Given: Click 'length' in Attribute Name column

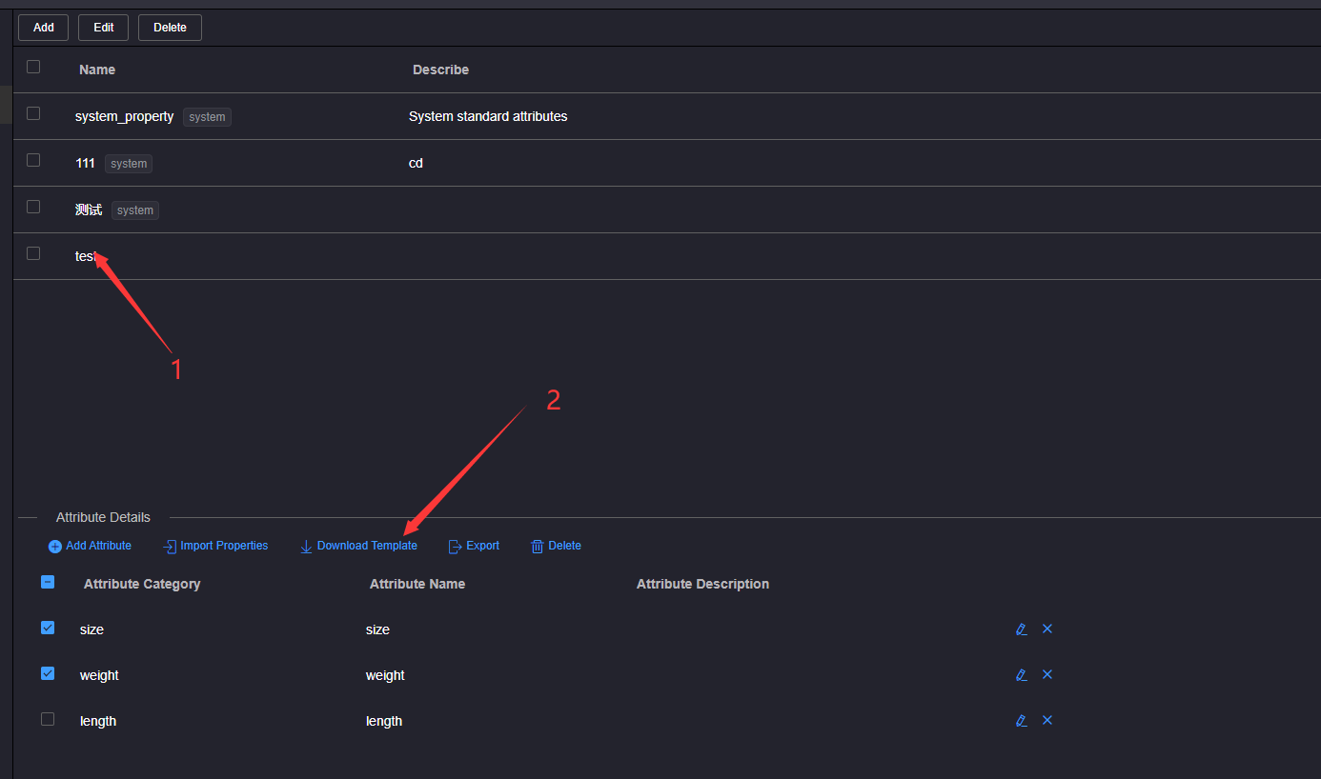Looking at the screenshot, I should (384, 721).
